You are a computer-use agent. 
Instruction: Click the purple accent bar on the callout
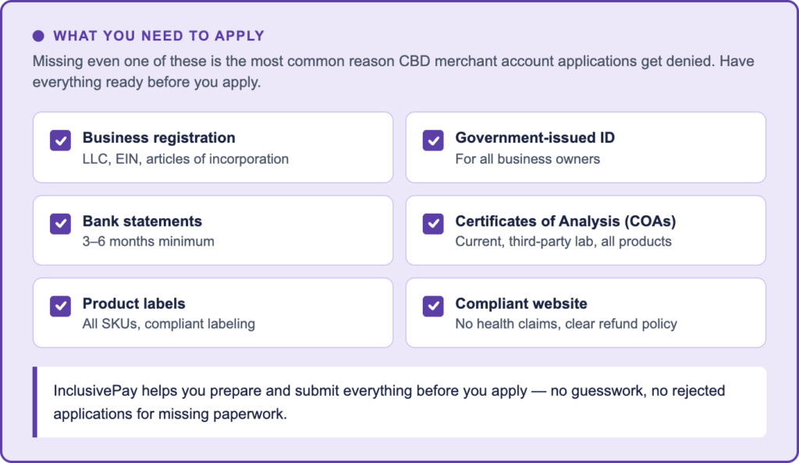(x=35, y=401)
